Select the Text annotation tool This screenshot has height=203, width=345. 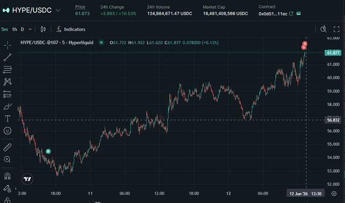(8, 119)
